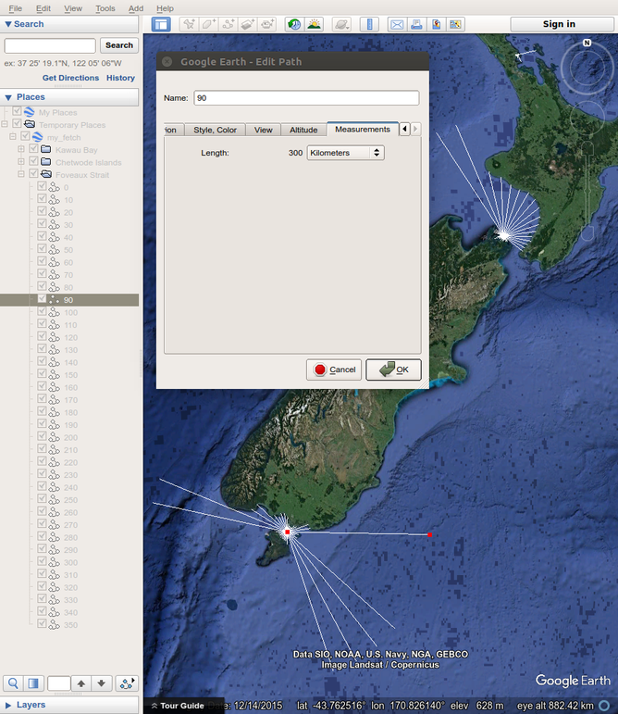Click the path Name input field

306,98
